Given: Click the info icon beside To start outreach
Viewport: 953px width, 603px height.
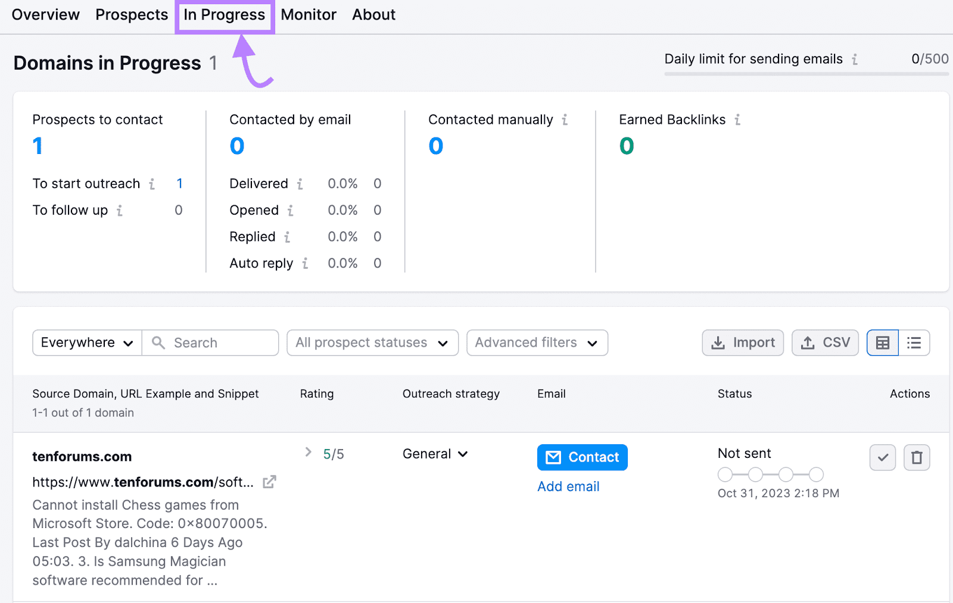Looking at the screenshot, I should 151,184.
